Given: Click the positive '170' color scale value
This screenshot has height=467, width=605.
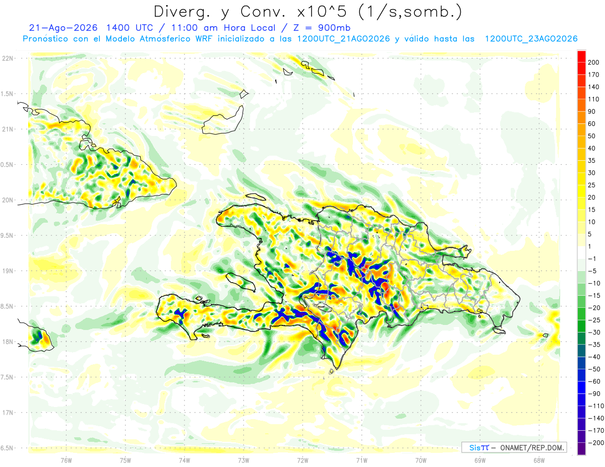Looking at the screenshot, I should pos(594,75).
